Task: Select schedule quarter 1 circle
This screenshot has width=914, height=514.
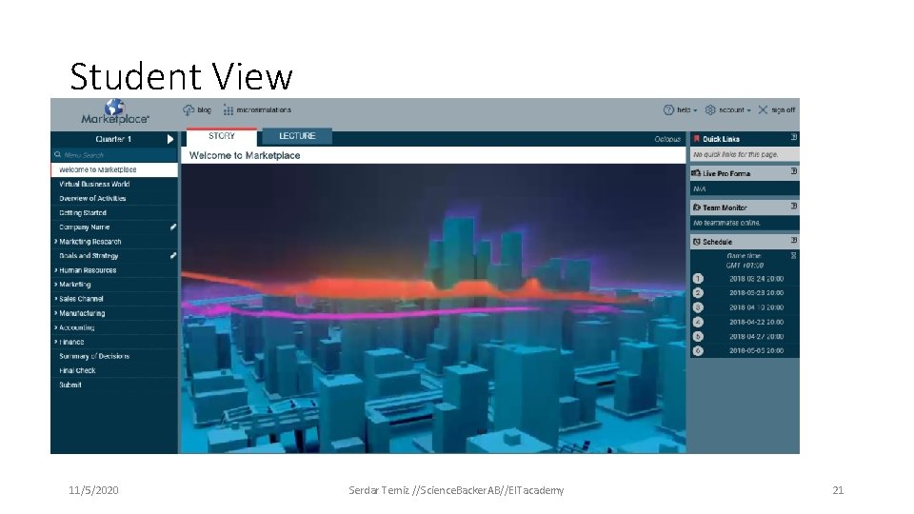Action: 698,279
